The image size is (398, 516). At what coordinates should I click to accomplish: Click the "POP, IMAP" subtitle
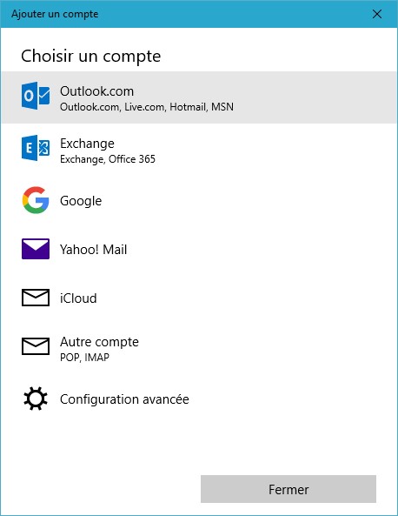tap(84, 358)
